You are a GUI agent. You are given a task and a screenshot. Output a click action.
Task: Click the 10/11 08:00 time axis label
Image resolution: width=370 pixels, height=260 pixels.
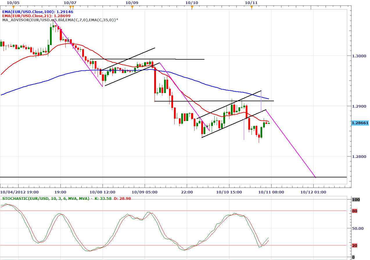pos(271,192)
